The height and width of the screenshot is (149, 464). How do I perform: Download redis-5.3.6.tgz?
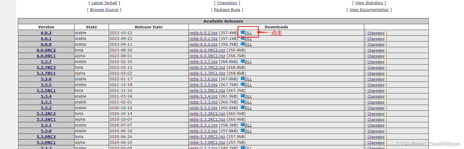(x=203, y=79)
